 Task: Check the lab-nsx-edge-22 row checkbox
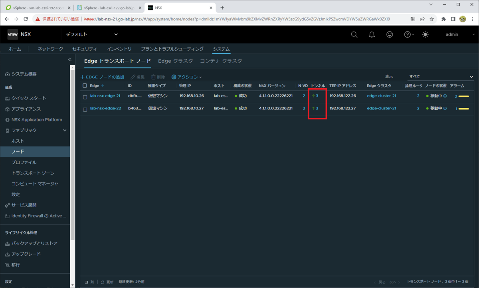pyautogui.click(x=85, y=109)
